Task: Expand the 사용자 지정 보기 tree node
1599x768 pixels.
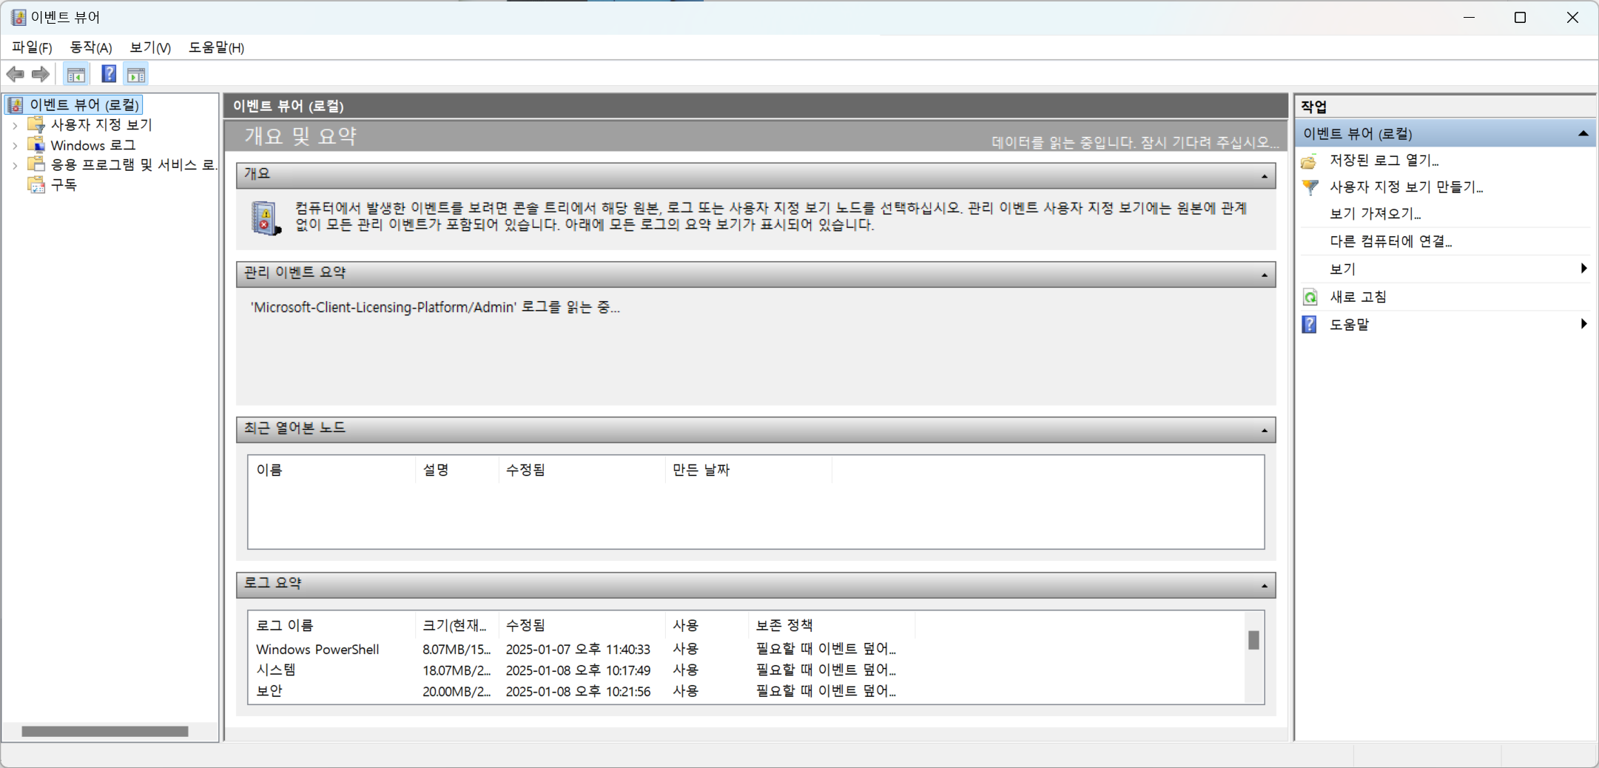Action: point(15,125)
